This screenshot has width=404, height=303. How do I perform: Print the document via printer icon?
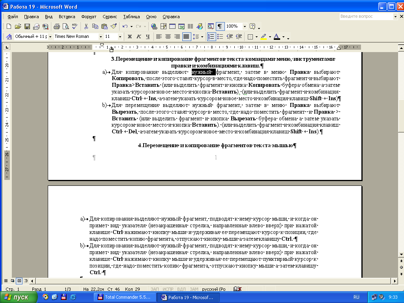(x=57, y=26)
